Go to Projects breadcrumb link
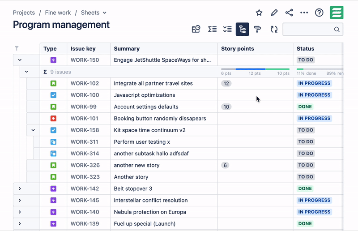Image resolution: width=358 pixels, height=231 pixels. 24,13
